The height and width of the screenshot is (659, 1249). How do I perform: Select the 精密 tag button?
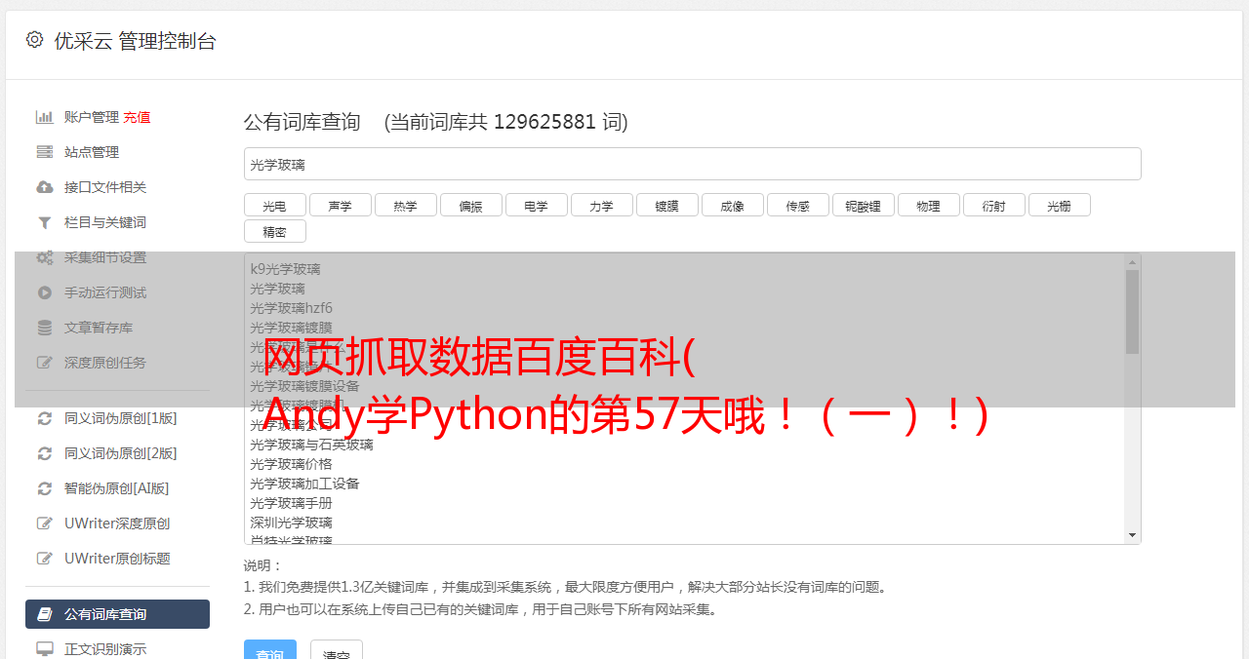click(275, 231)
